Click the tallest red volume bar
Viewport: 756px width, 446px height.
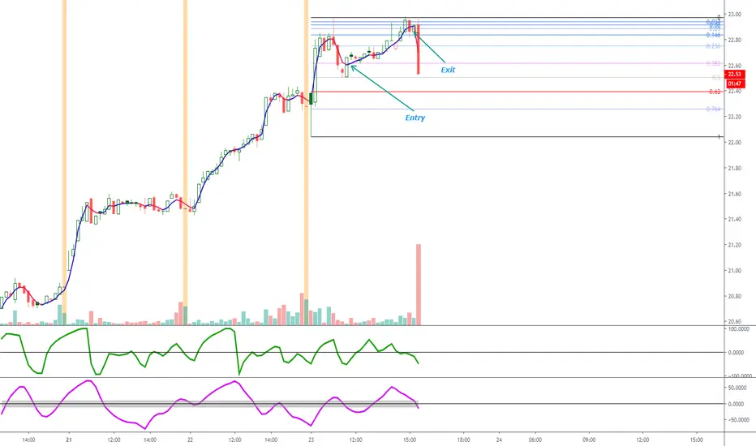coord(419,285)
